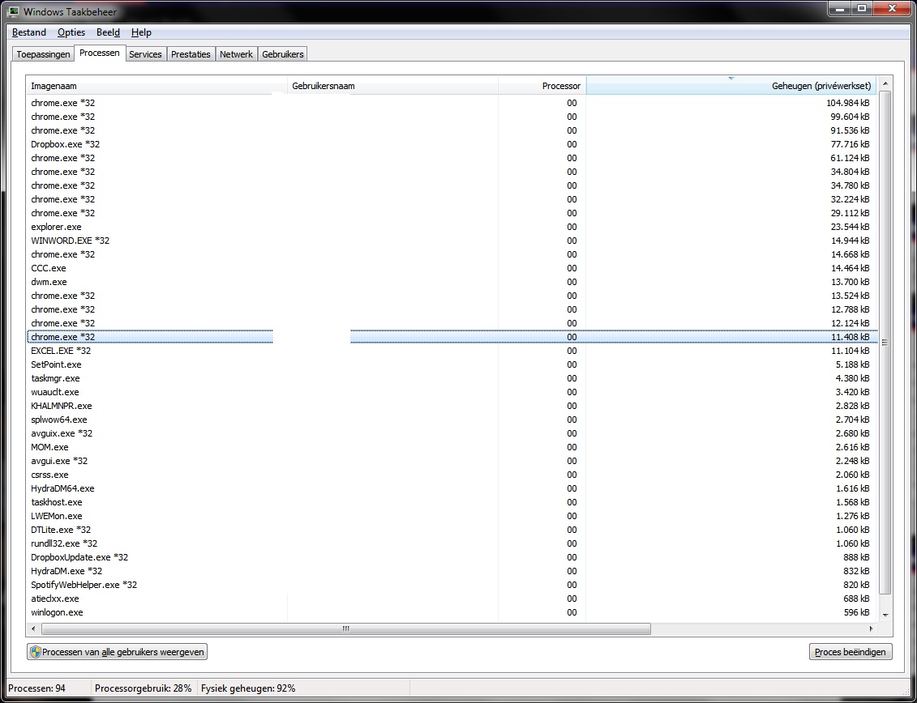Image resolution: width=917 pixels, height=703 pixels.
Task: Switch to the Prestaties tab
Action: (191, 54)
